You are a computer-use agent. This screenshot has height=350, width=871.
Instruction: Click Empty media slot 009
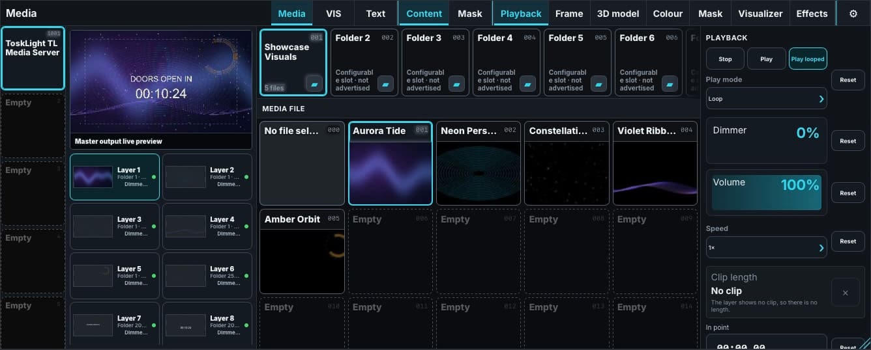(655, 252)
